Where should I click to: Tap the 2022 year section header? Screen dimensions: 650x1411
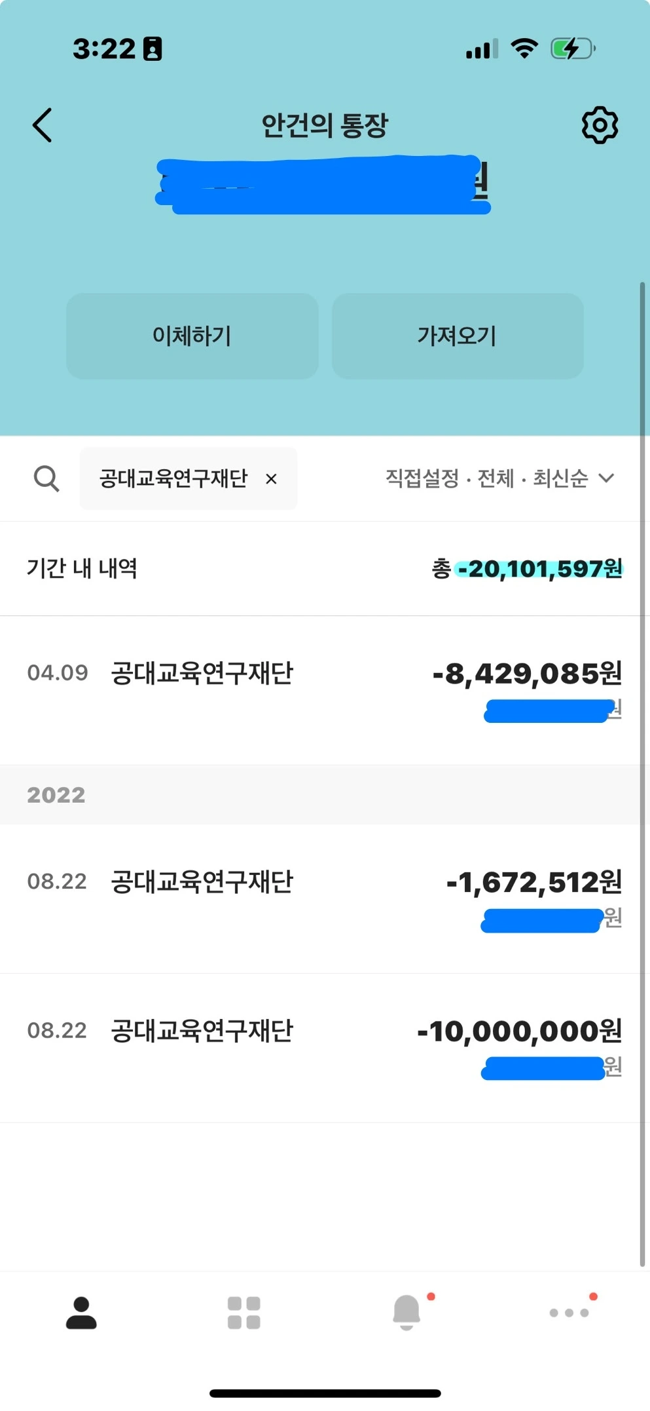click(x=56, y=795)
